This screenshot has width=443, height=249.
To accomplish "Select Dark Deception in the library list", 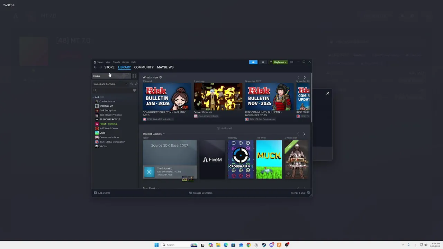I will pos(107,110).
